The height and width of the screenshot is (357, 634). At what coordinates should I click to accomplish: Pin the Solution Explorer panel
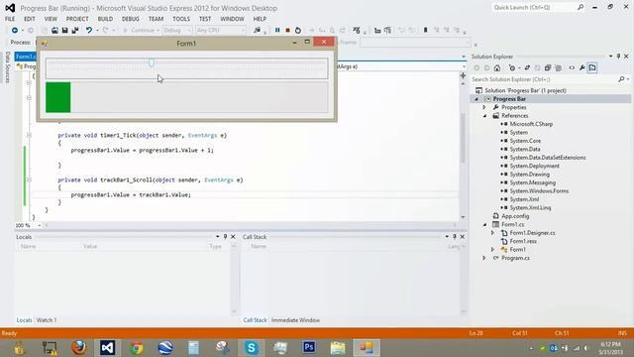(x=618, y=57)
